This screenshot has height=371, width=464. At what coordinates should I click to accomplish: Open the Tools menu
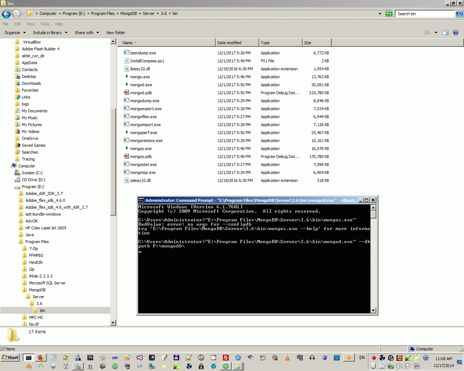pos(45,24)
